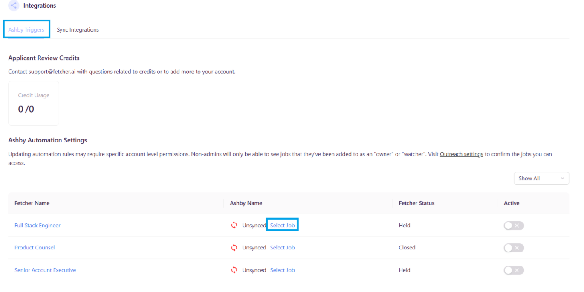The width and height of the screenshot is (584, 292).
Task: Open the Sync Integrations tab
Action: point(78,29)
